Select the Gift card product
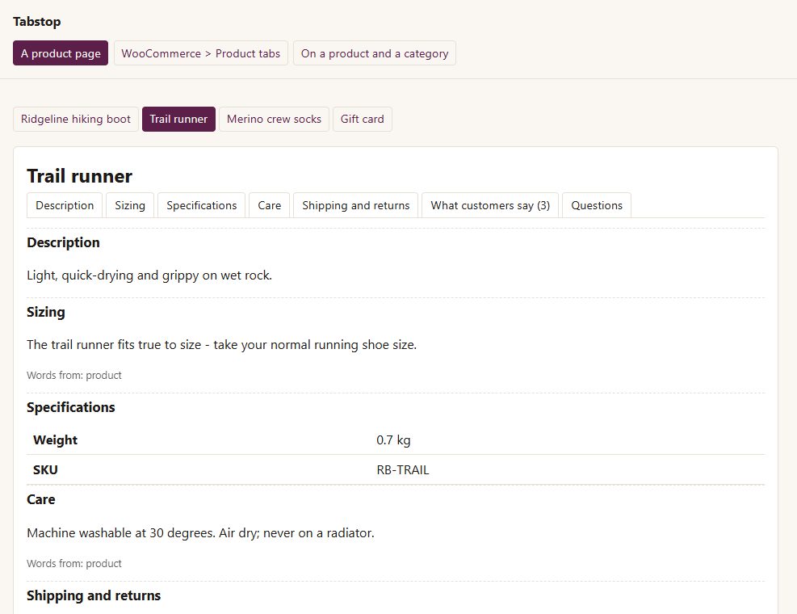The image size is (797, 614). pos(363,119)
